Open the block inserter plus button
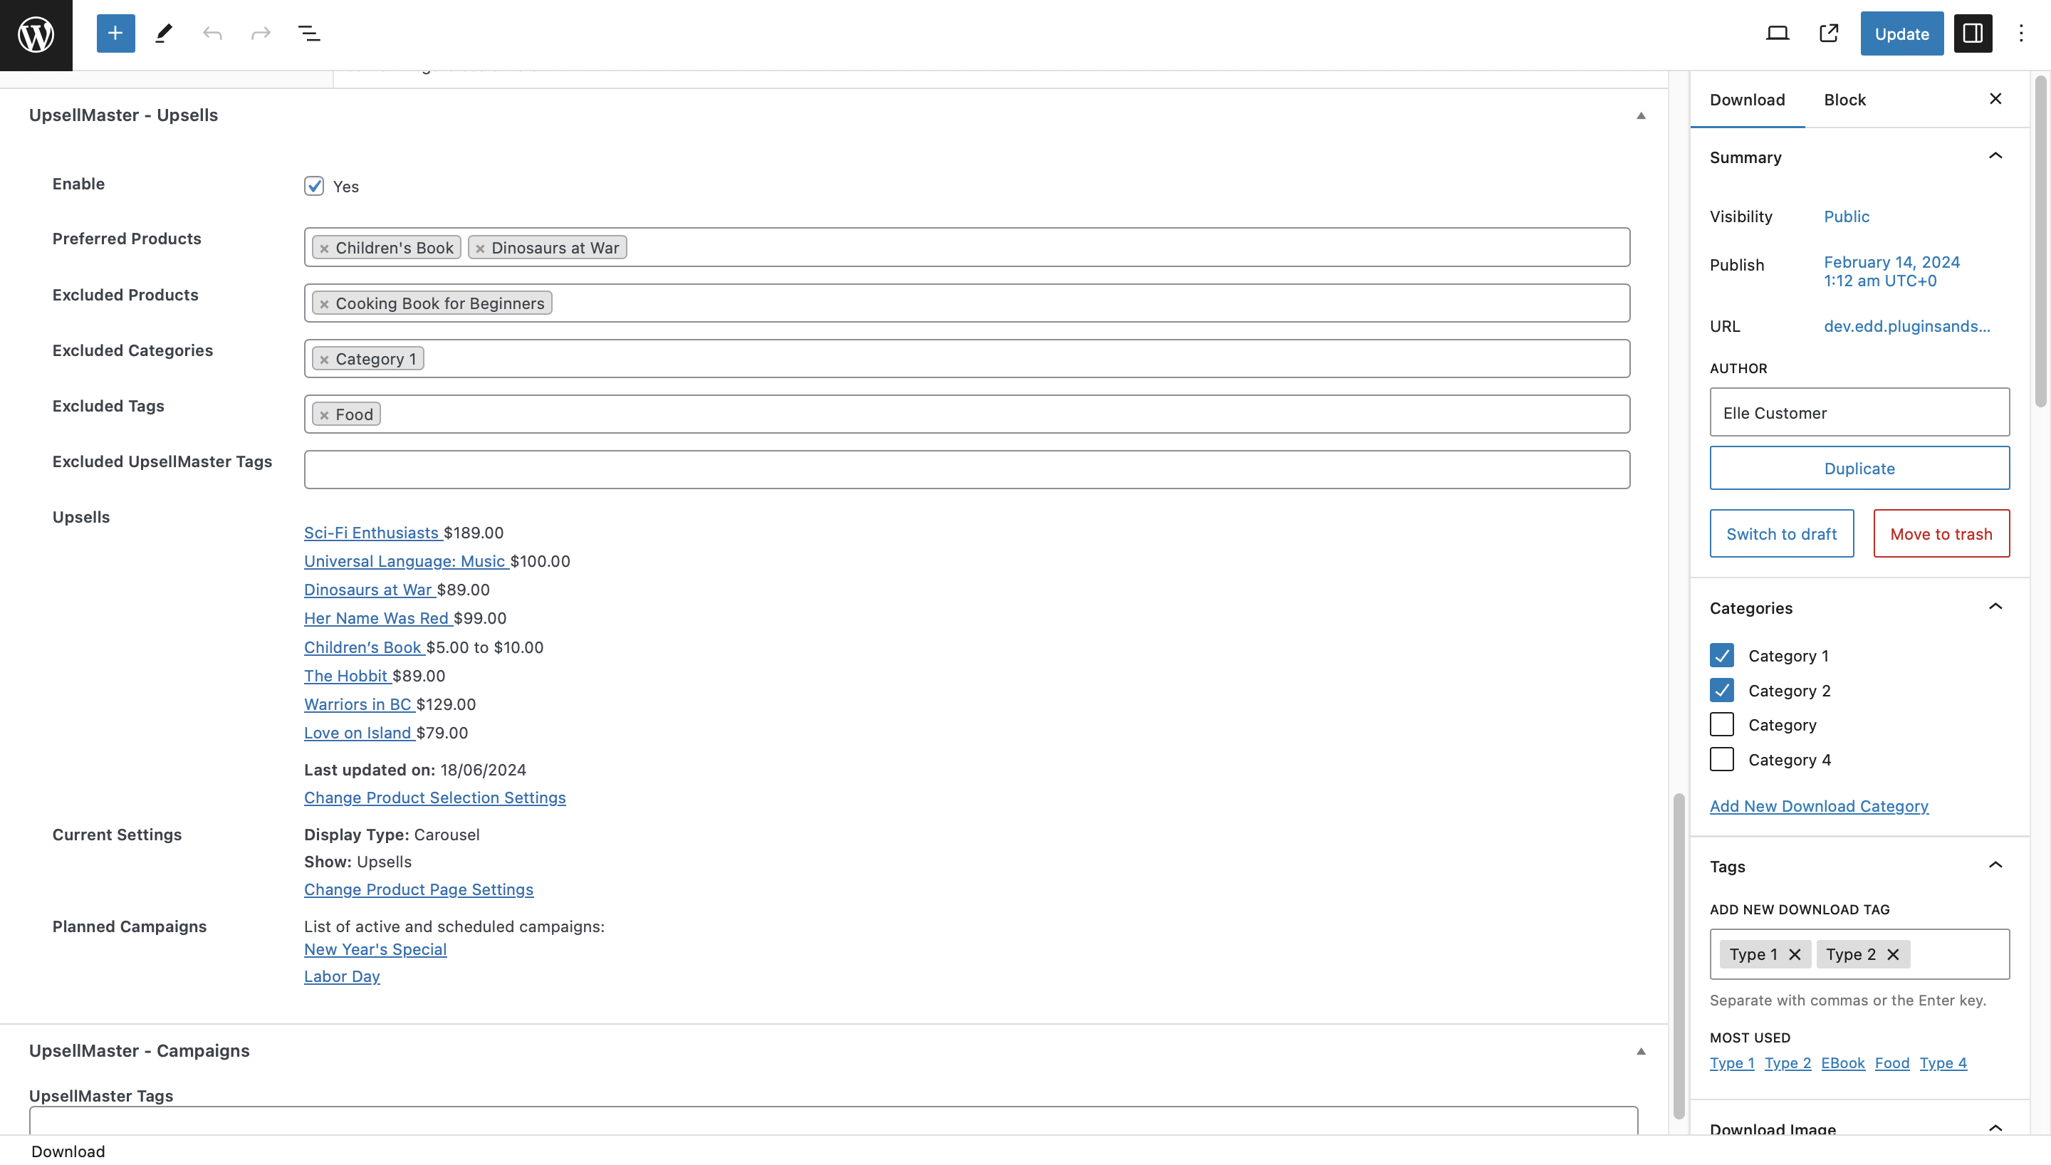 pyautogui.click(x=115, y=33)
